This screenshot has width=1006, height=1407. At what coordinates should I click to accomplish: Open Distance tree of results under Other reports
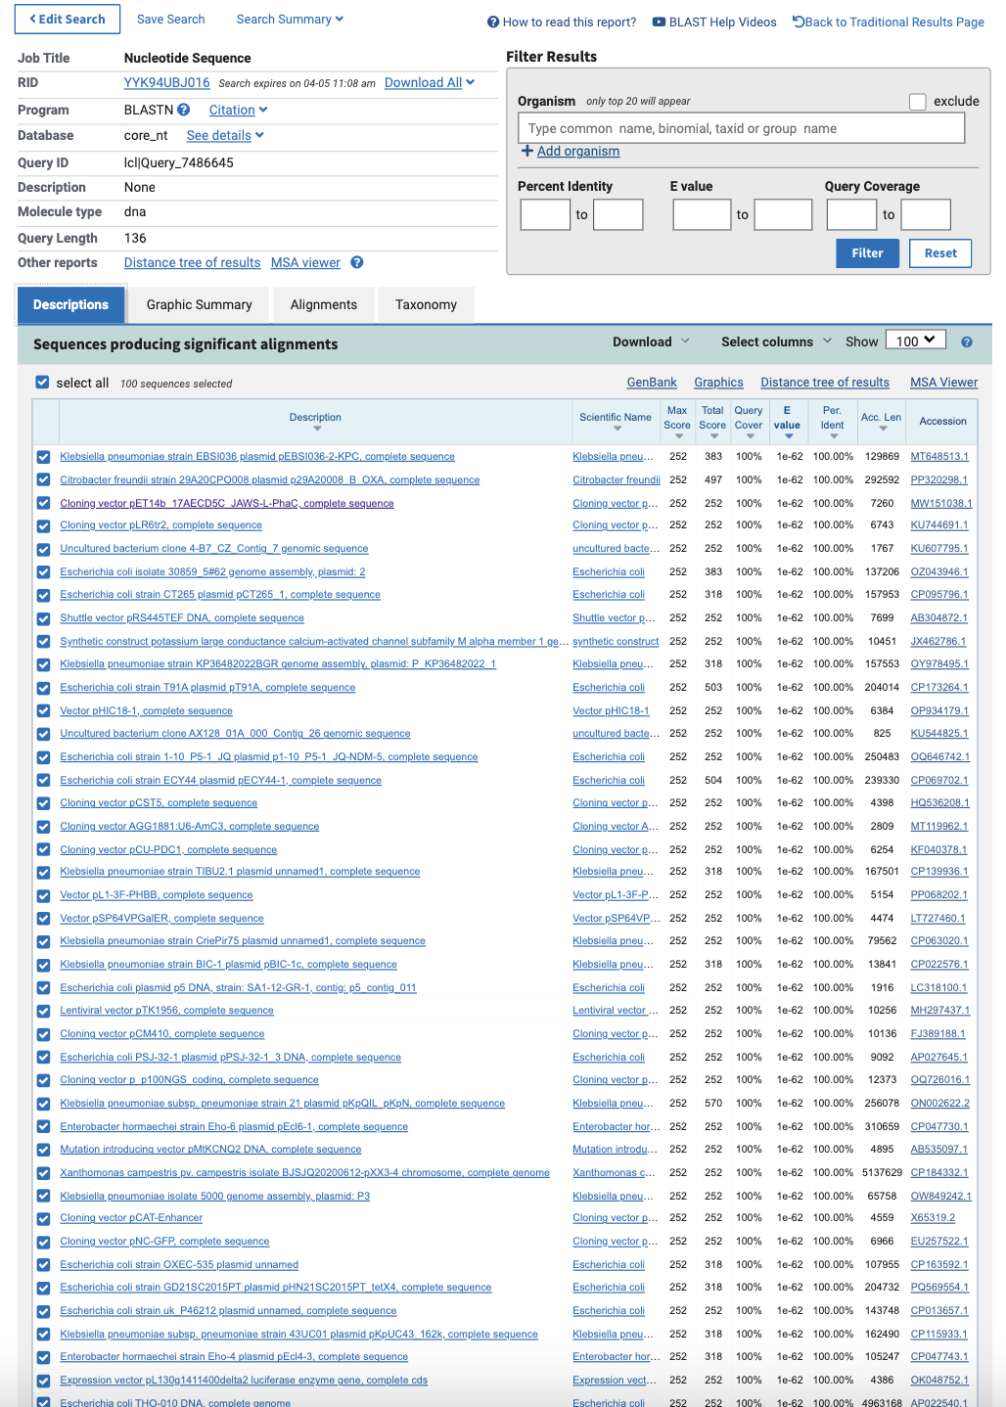193,263
